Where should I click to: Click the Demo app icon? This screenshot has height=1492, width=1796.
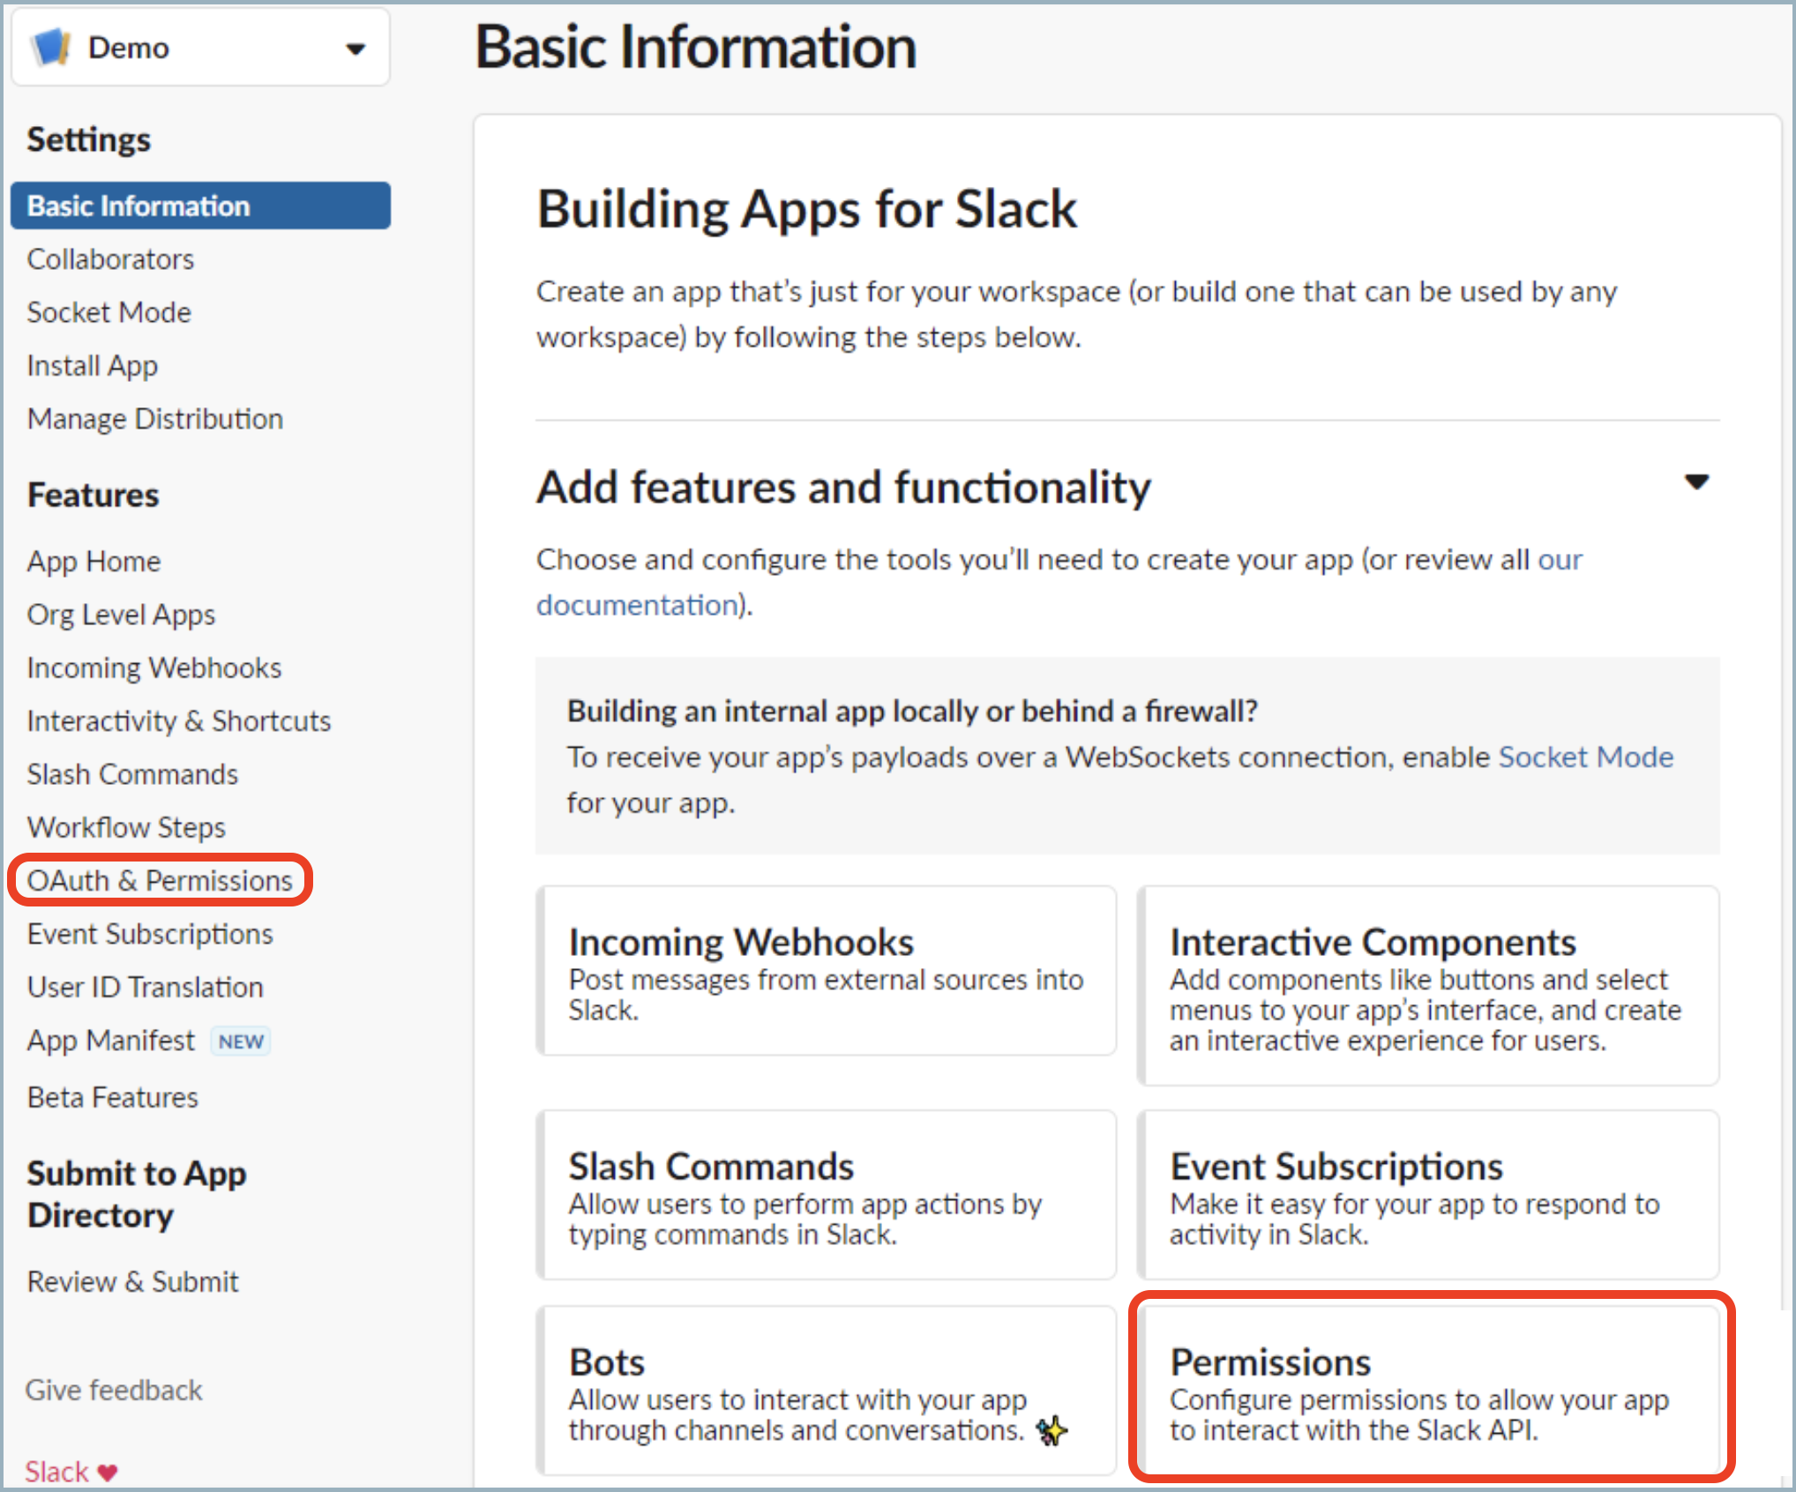[50, 48]
